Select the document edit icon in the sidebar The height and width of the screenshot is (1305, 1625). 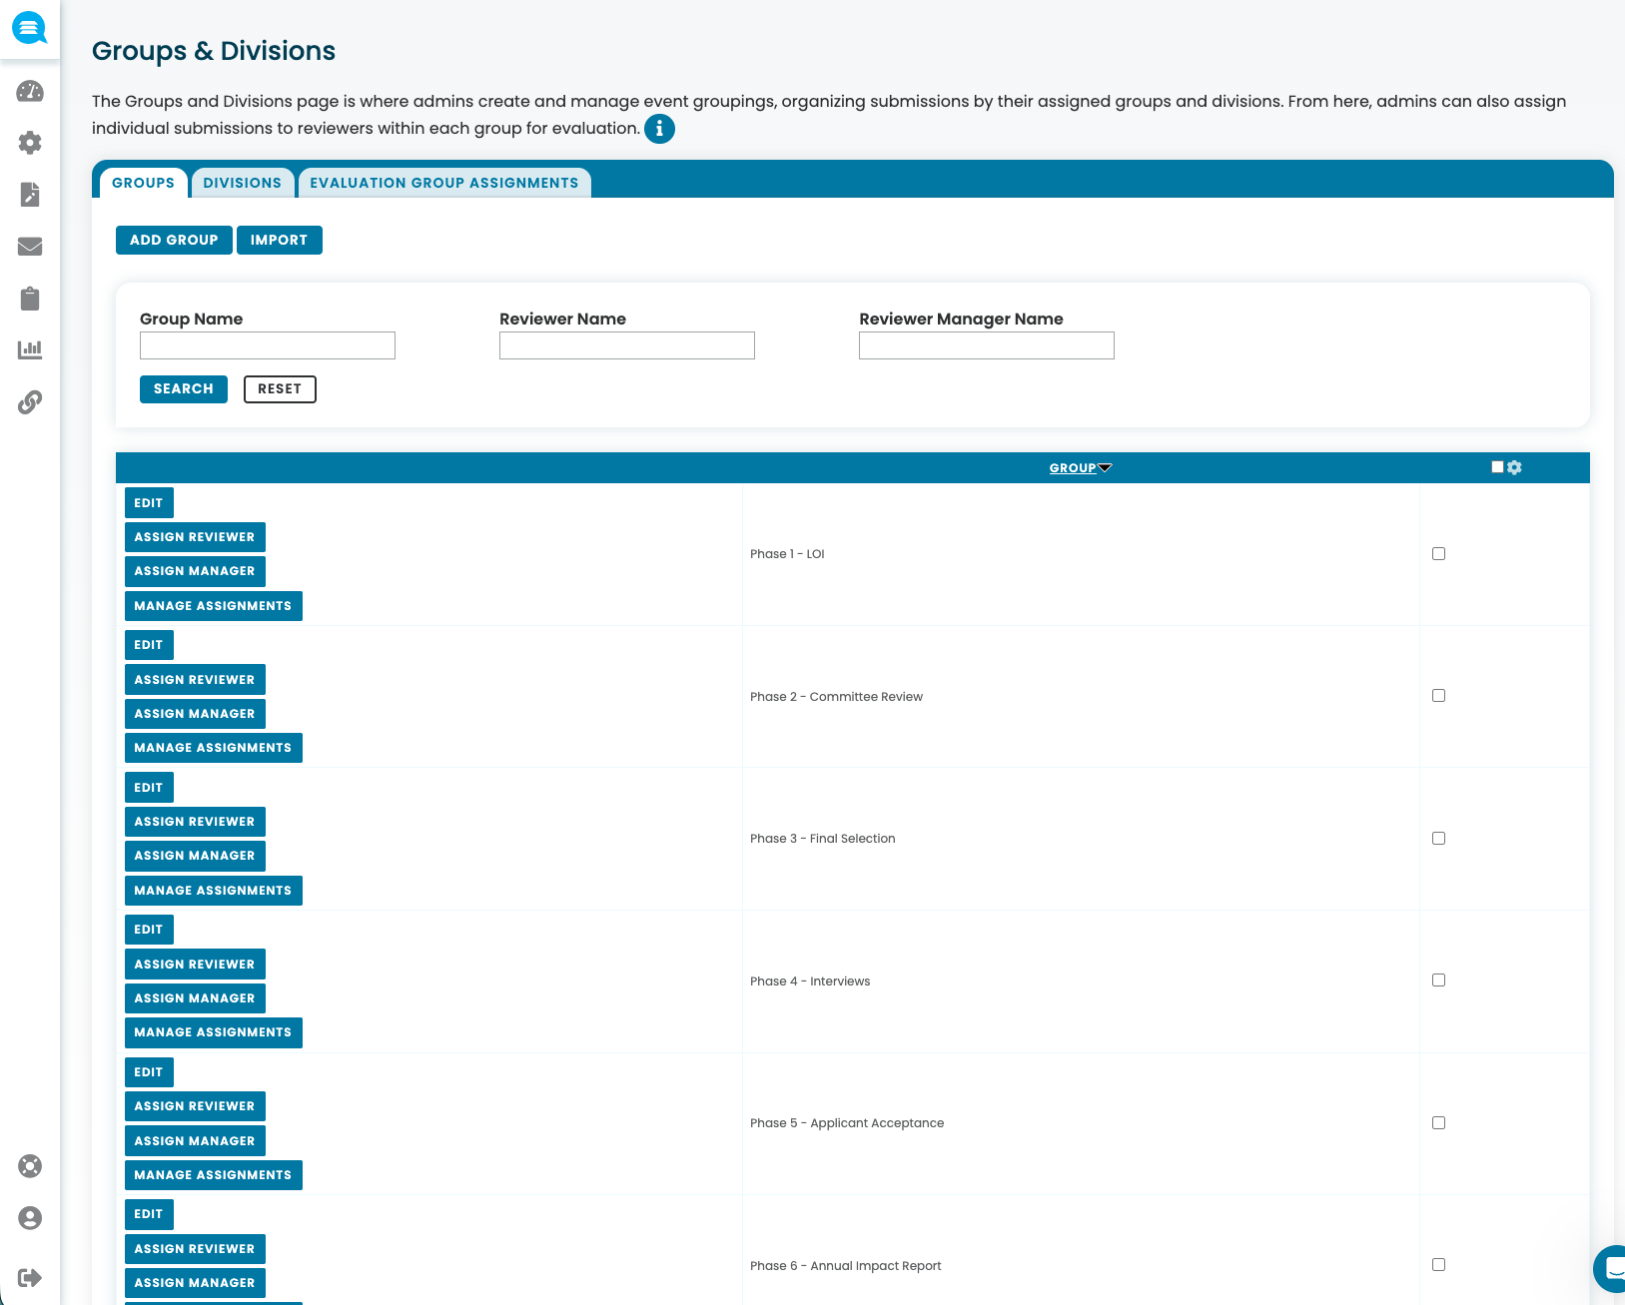click(x=30, y=195)
